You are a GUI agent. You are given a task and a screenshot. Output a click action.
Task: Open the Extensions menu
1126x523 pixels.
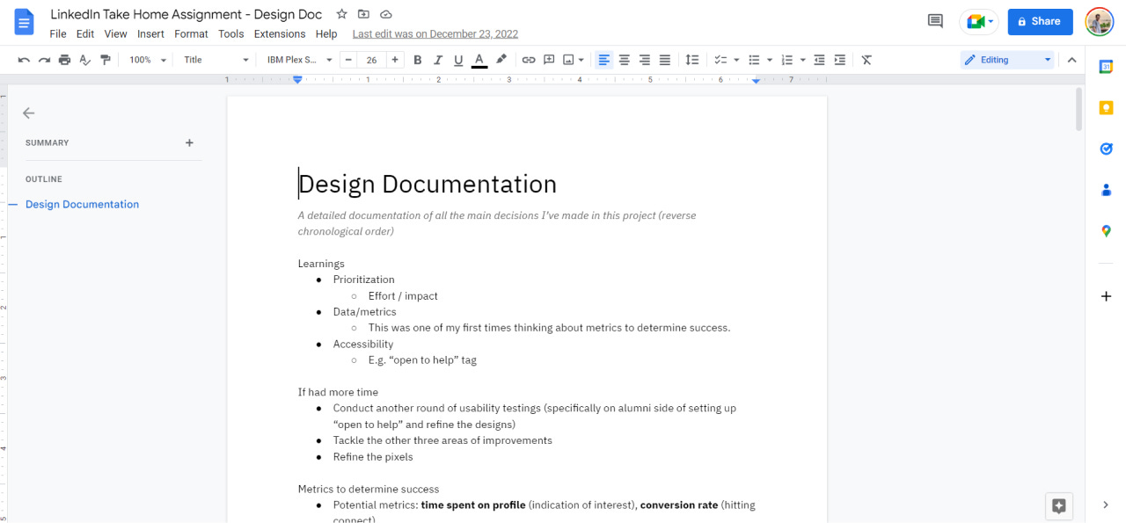pos(279,33)
